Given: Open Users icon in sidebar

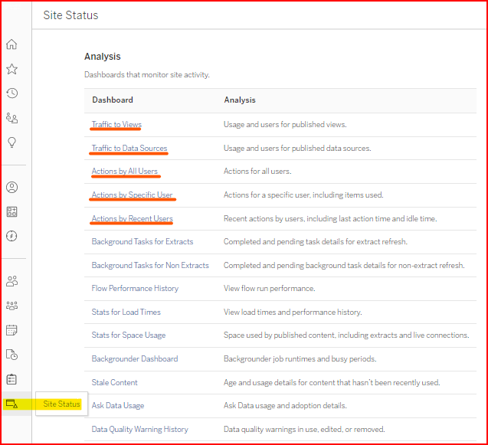Looking at the screenshot, I should 11,281.
